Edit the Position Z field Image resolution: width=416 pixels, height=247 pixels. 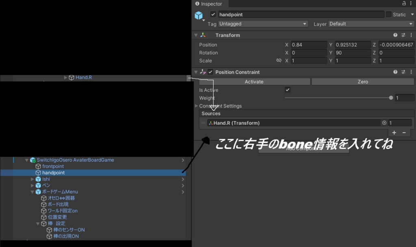tap(396, 45)
